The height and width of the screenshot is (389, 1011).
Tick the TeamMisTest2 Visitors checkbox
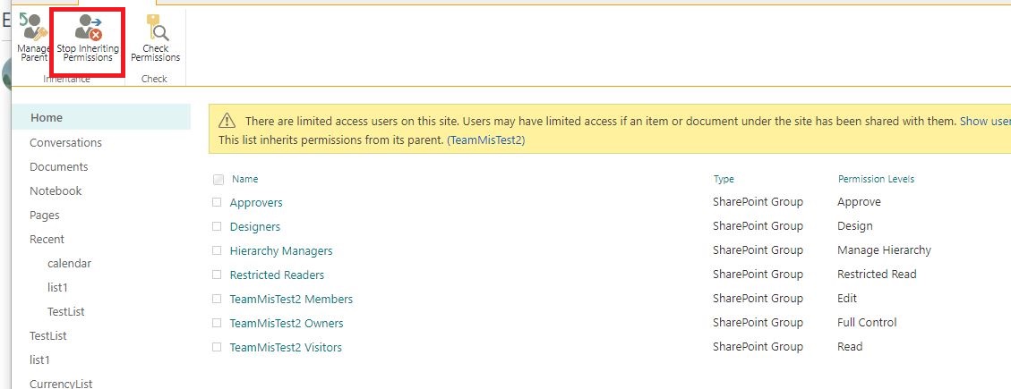click(217, 347)
